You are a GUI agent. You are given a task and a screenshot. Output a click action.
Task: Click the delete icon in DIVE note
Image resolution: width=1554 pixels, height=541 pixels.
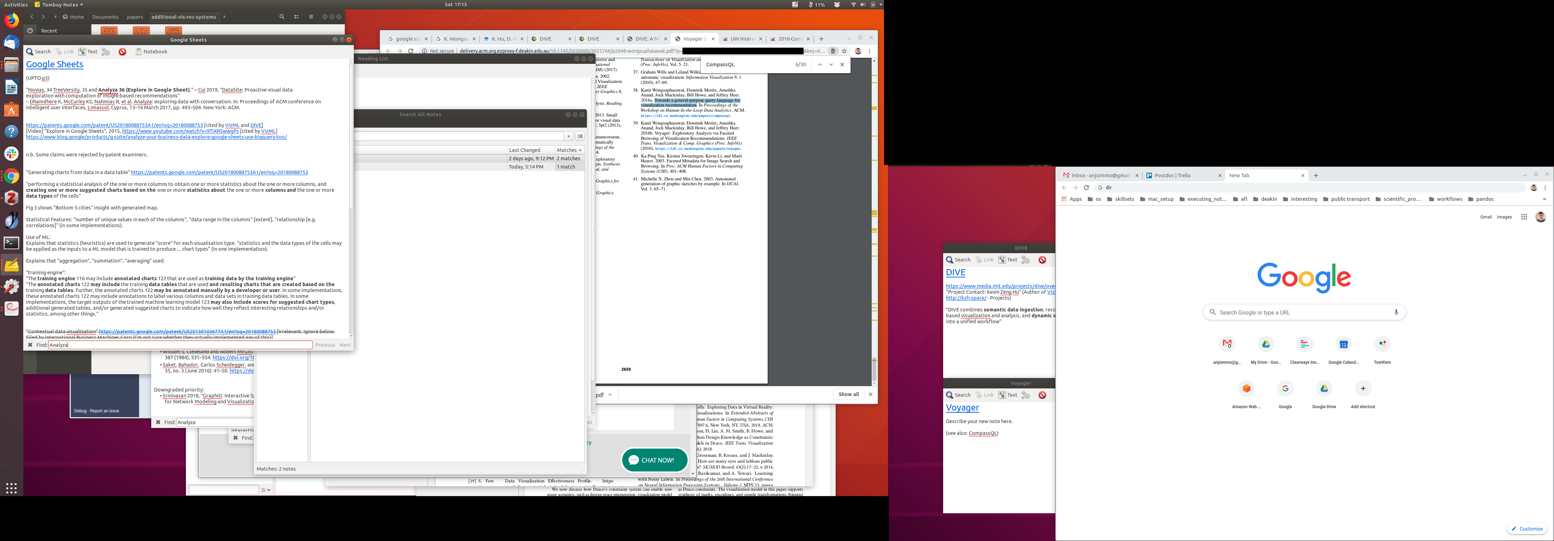1042,260
